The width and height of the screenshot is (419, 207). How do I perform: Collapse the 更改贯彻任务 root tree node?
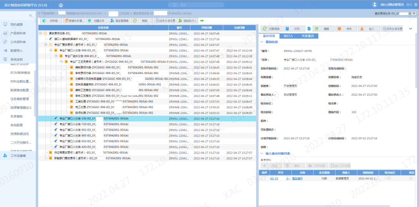click(41, 34)
